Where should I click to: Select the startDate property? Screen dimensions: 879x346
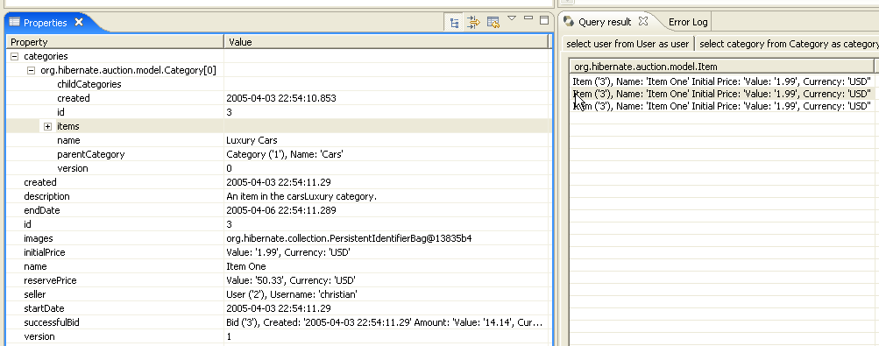pos(44,308)
